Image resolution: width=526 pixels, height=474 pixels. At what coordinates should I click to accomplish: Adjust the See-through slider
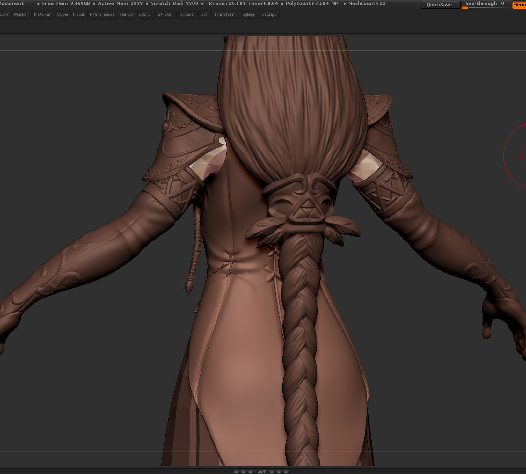click(485, 4)
